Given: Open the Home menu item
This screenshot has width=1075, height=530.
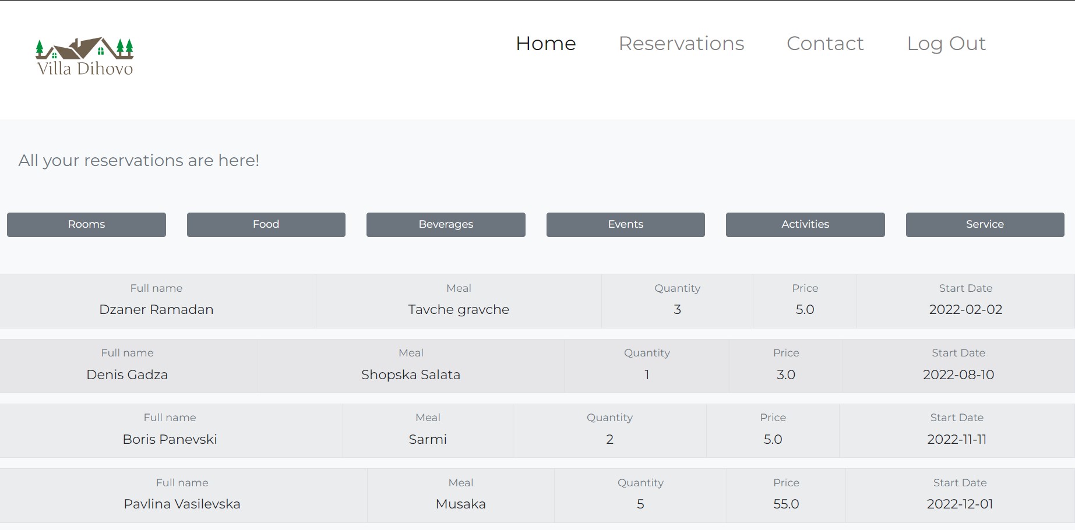Looking at the screenshot, I should point(545,44).
